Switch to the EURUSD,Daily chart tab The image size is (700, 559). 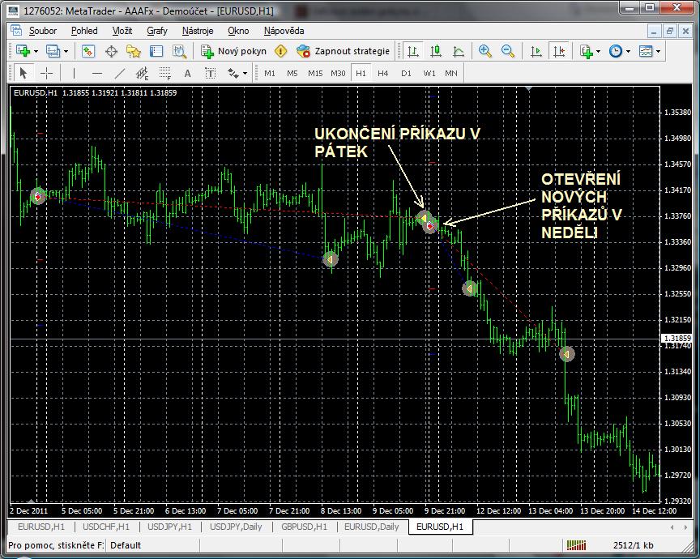(371, 527)
